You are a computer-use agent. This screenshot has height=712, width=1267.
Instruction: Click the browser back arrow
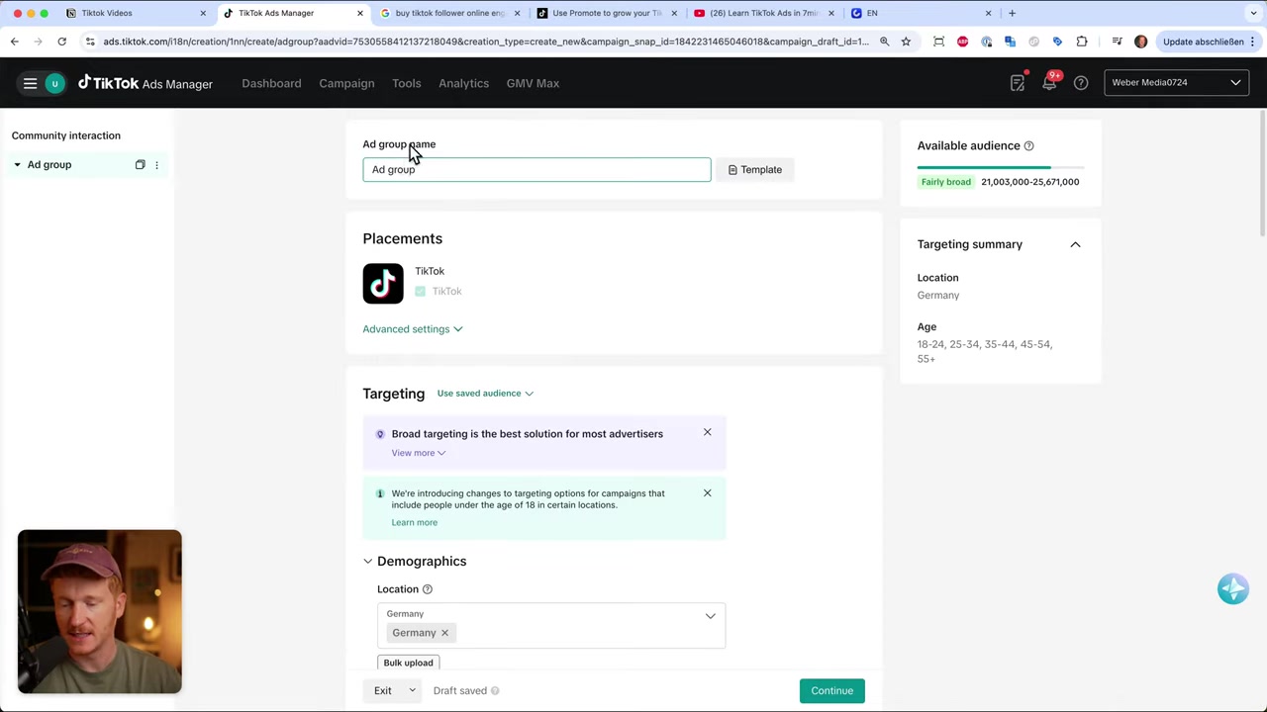[x=15, y=42]
